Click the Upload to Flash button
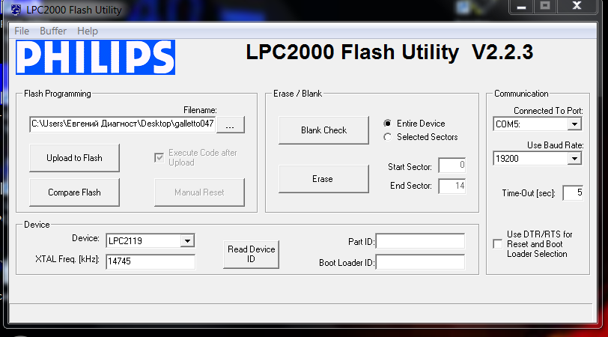This screenshot has width=608, height=337. pos(74,158)
